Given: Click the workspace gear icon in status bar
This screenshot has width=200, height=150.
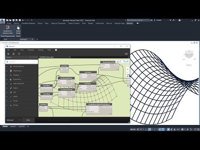Looking at the screenshot, I should [x=182, y=129].
